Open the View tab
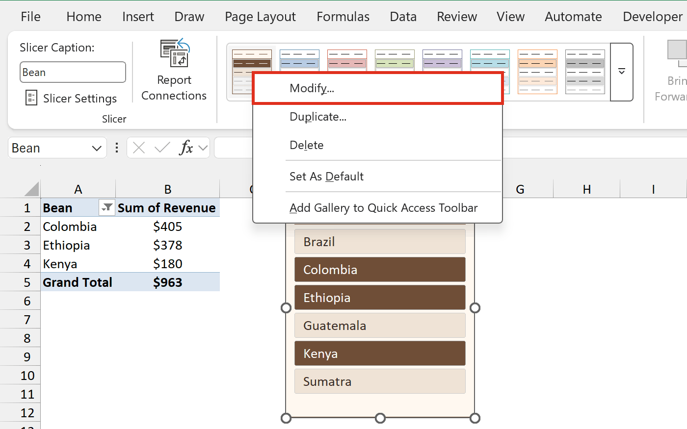 coord(510,17)
